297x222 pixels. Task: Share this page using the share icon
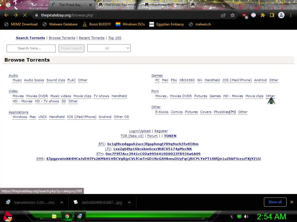pyautogui.click(x=223, y=15)
